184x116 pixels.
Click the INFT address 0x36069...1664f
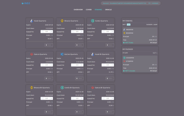pyautogui.click(x=152, y=25)
